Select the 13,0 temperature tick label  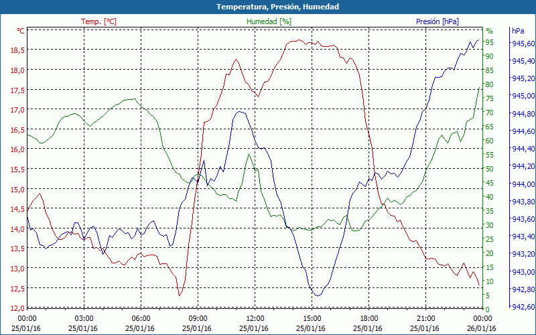point(17,269)
